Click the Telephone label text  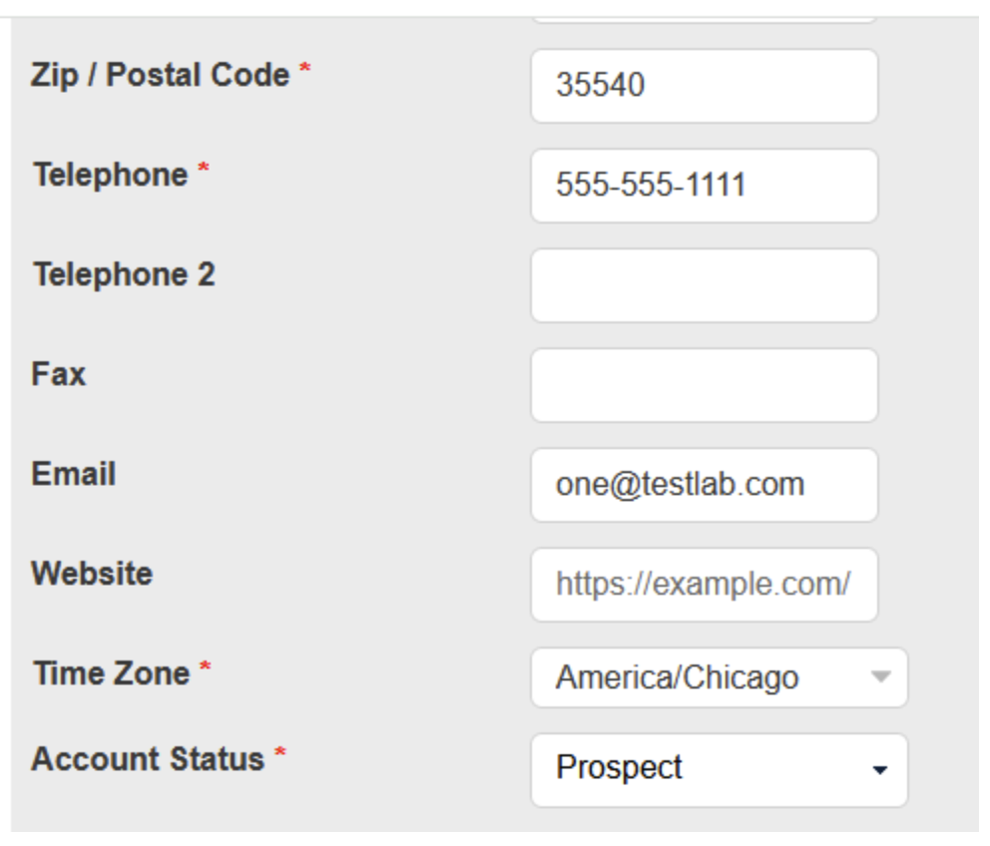pos(110,175)
